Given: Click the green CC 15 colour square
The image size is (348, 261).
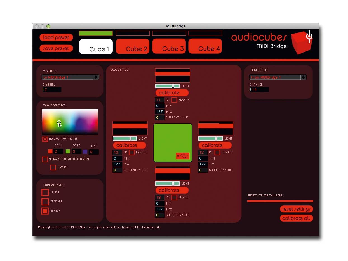Looking at the screenshot, I should click(x=68, y=151).
